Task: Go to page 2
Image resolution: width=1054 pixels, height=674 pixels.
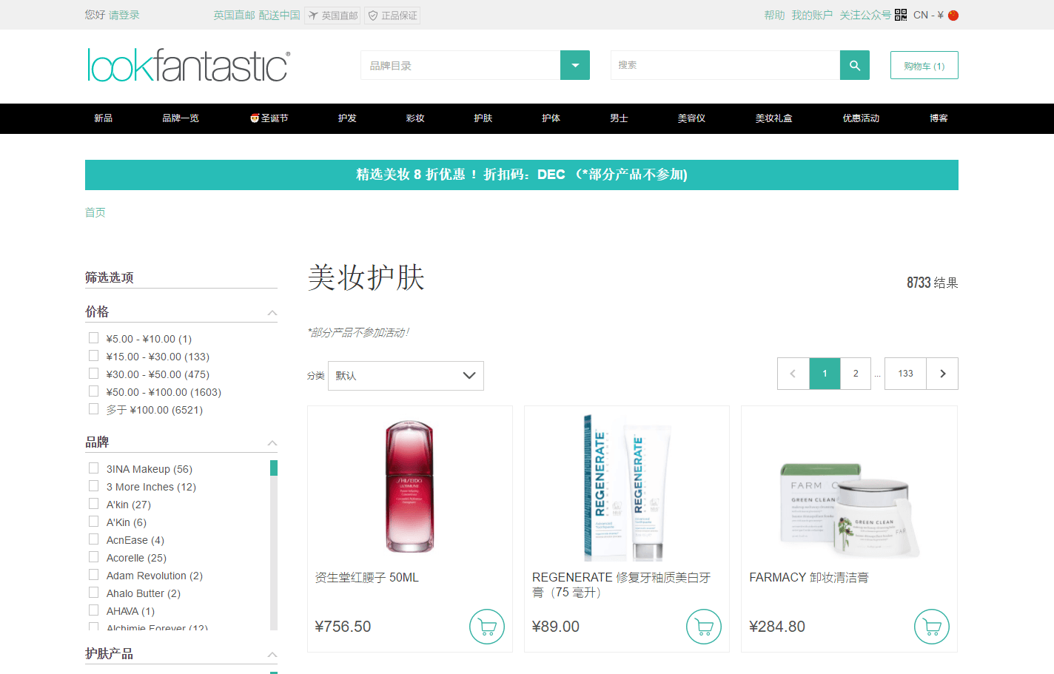Action: pos(856,374)
